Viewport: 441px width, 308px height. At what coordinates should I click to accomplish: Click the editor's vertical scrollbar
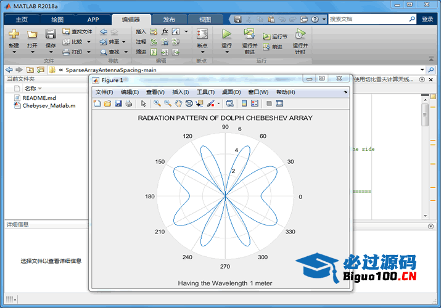(425, 115)
